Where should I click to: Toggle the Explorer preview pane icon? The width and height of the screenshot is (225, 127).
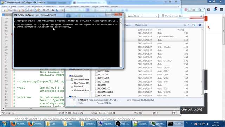tap(194, 25)
